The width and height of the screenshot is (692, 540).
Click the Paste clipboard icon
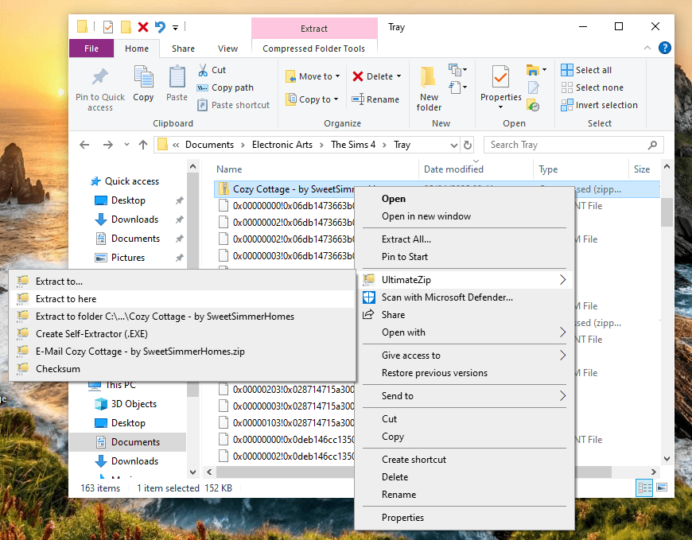point(177,80)
